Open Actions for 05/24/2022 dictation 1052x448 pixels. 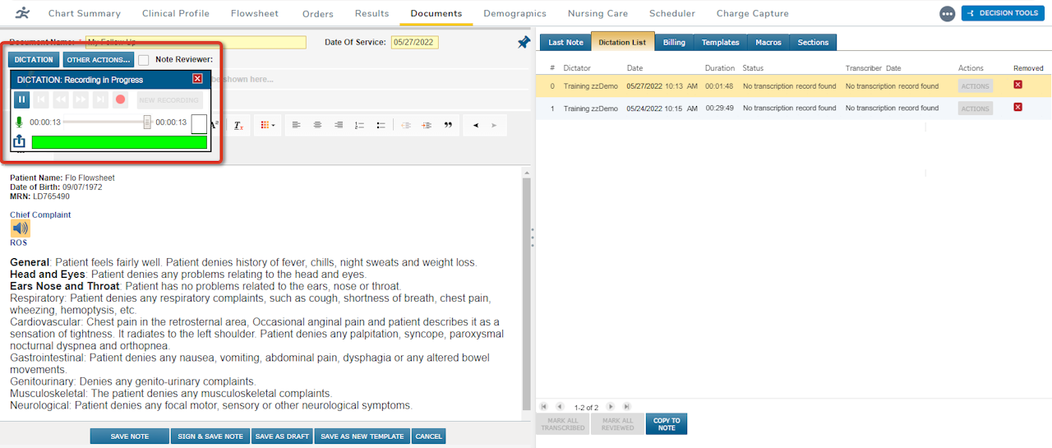[976, 109]
